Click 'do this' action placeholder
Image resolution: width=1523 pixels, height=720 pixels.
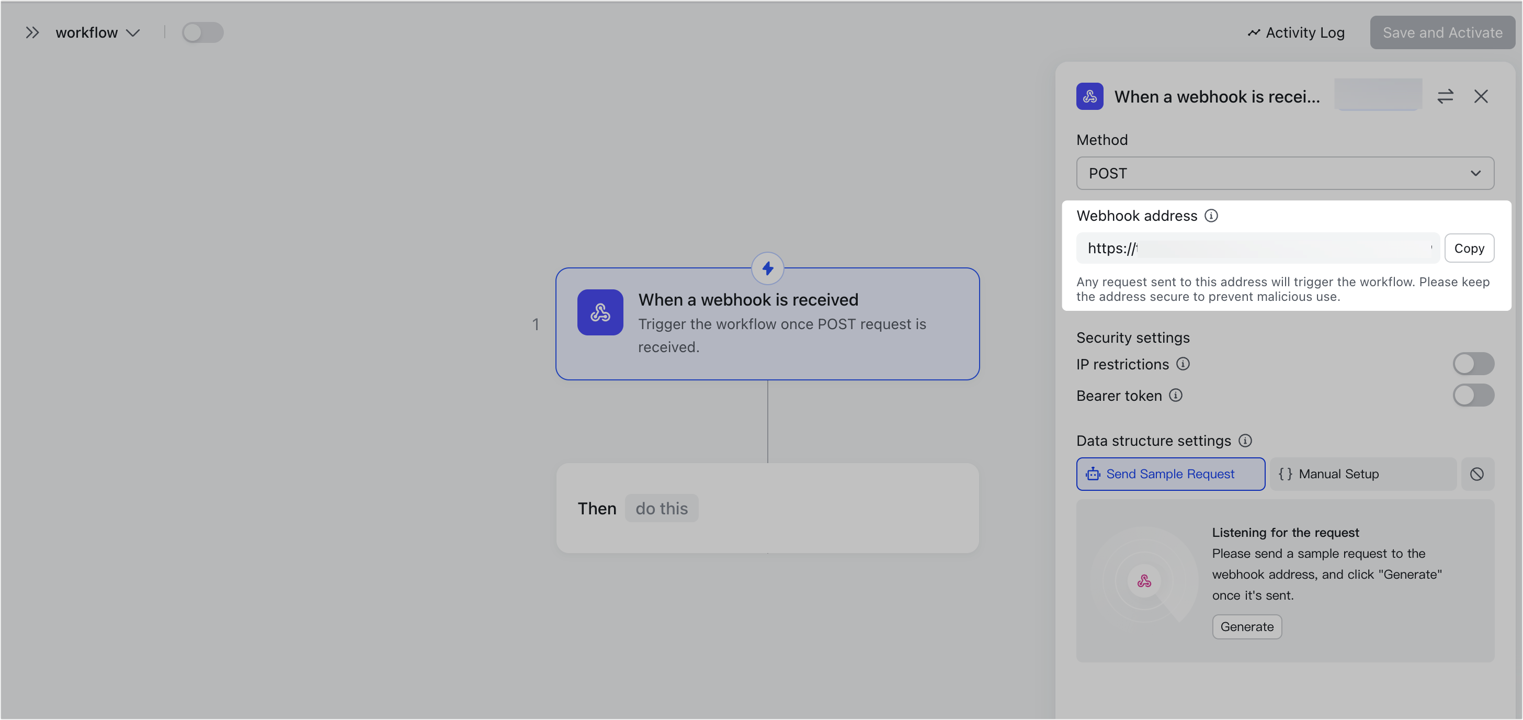pos(661,508)
